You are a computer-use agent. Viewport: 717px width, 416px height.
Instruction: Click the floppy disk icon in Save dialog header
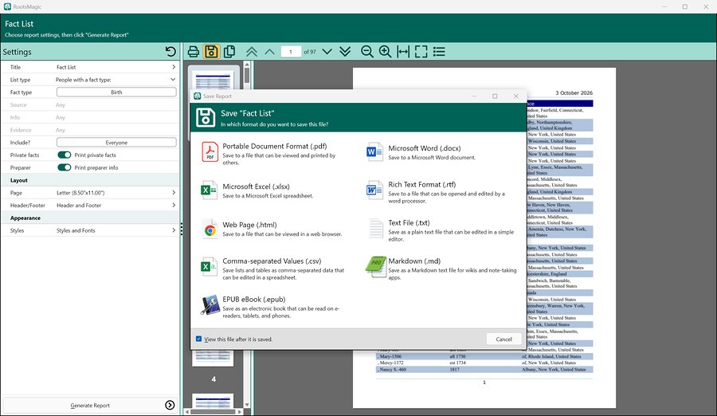[206, 118]
